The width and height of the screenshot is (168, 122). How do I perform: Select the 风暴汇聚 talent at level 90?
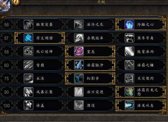[40, 92]
